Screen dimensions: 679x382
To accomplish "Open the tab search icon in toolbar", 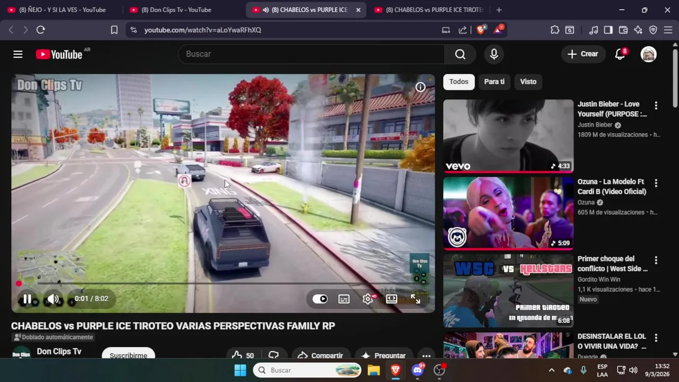I will pyautogui.click(x=570, y=30).
